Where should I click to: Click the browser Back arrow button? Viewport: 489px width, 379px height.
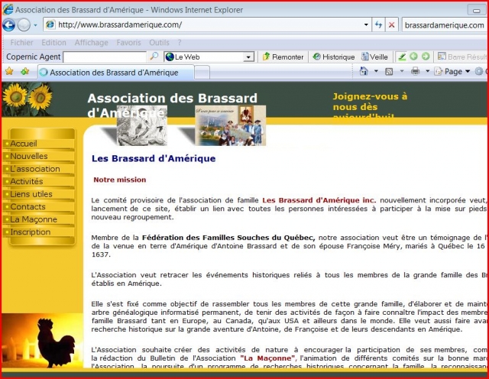point(8,25)
